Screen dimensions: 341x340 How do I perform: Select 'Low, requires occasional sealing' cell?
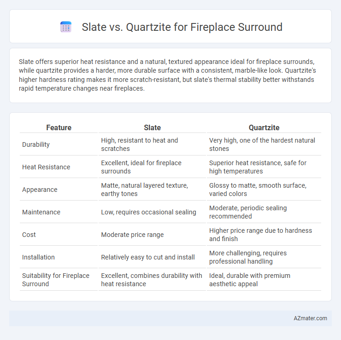click(148, 212)
